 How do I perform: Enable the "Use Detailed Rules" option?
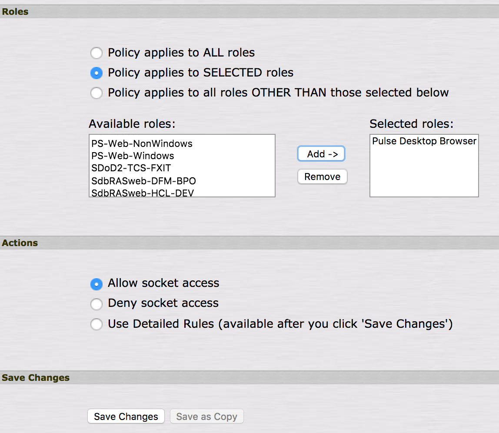tap(96, 324)
